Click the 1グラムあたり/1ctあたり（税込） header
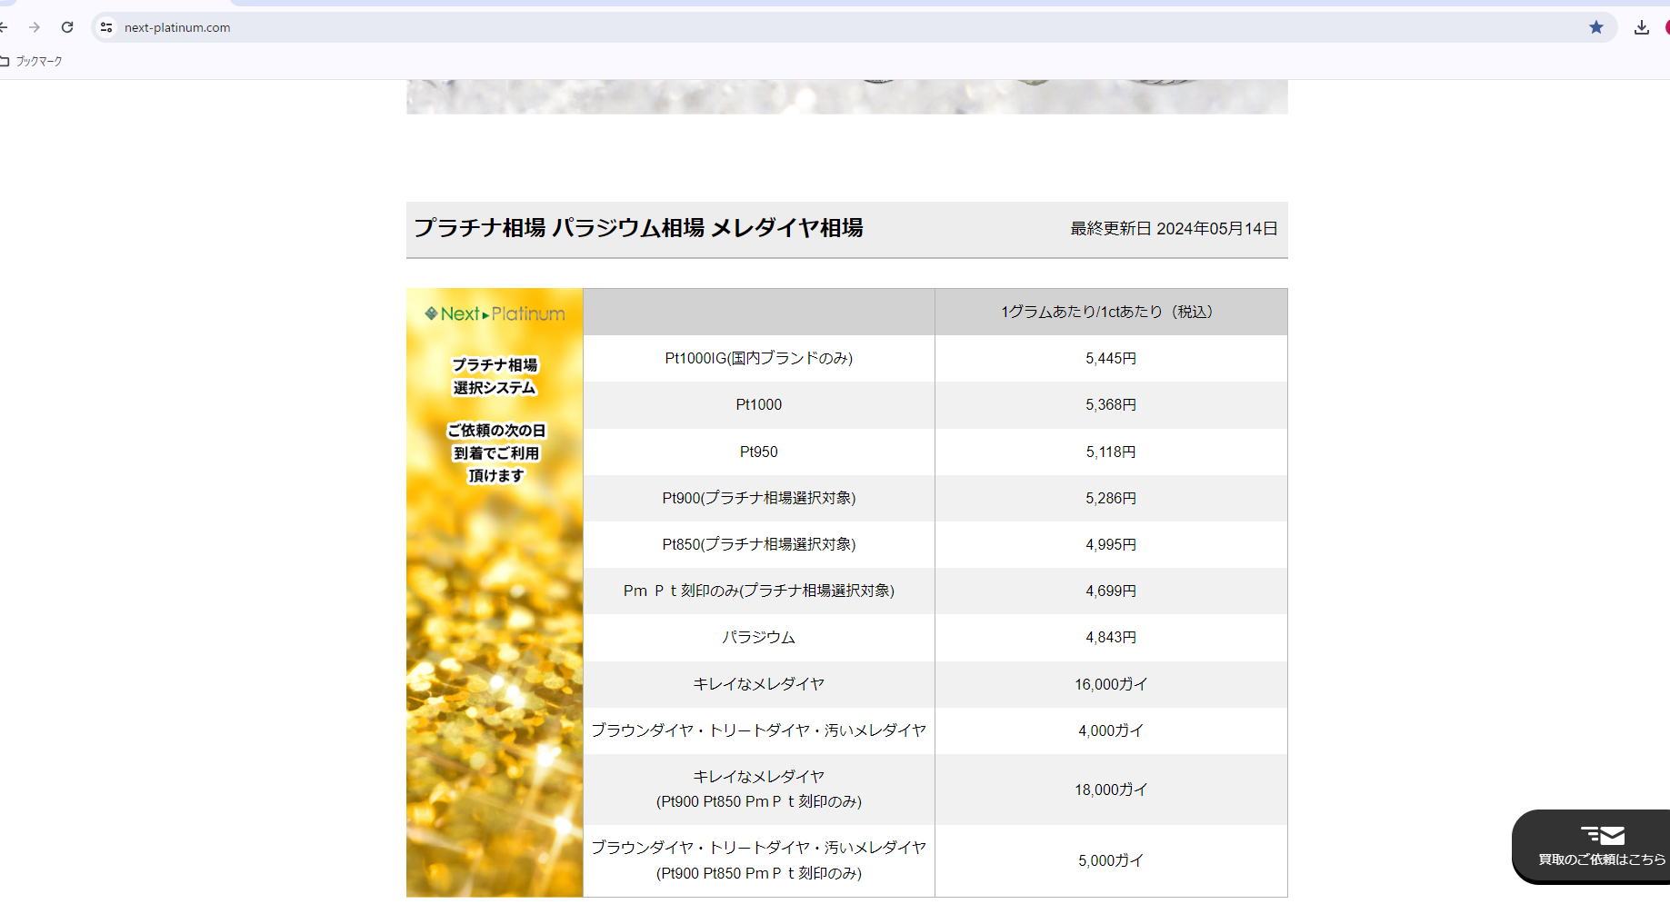Image resolution: width=1670 pixels, height=904 pixels. (x=1111, y=312)
